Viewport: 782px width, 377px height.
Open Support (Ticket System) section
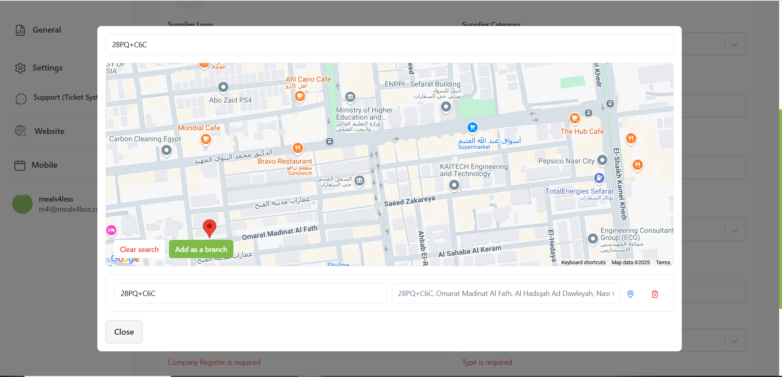coord(66,97)
